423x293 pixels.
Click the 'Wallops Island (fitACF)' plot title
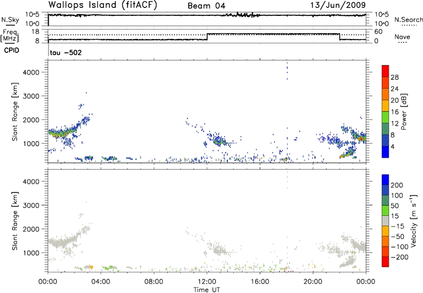(103, 5)
